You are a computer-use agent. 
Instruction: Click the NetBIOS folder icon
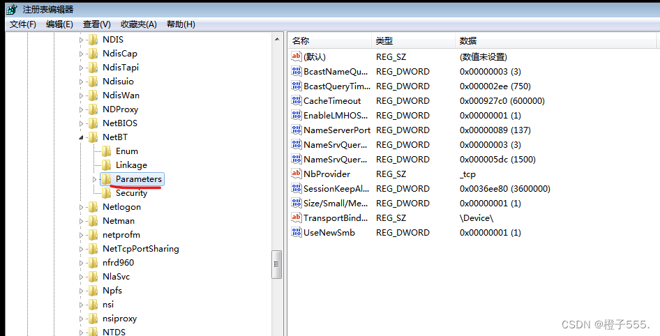tap(93, 123)
